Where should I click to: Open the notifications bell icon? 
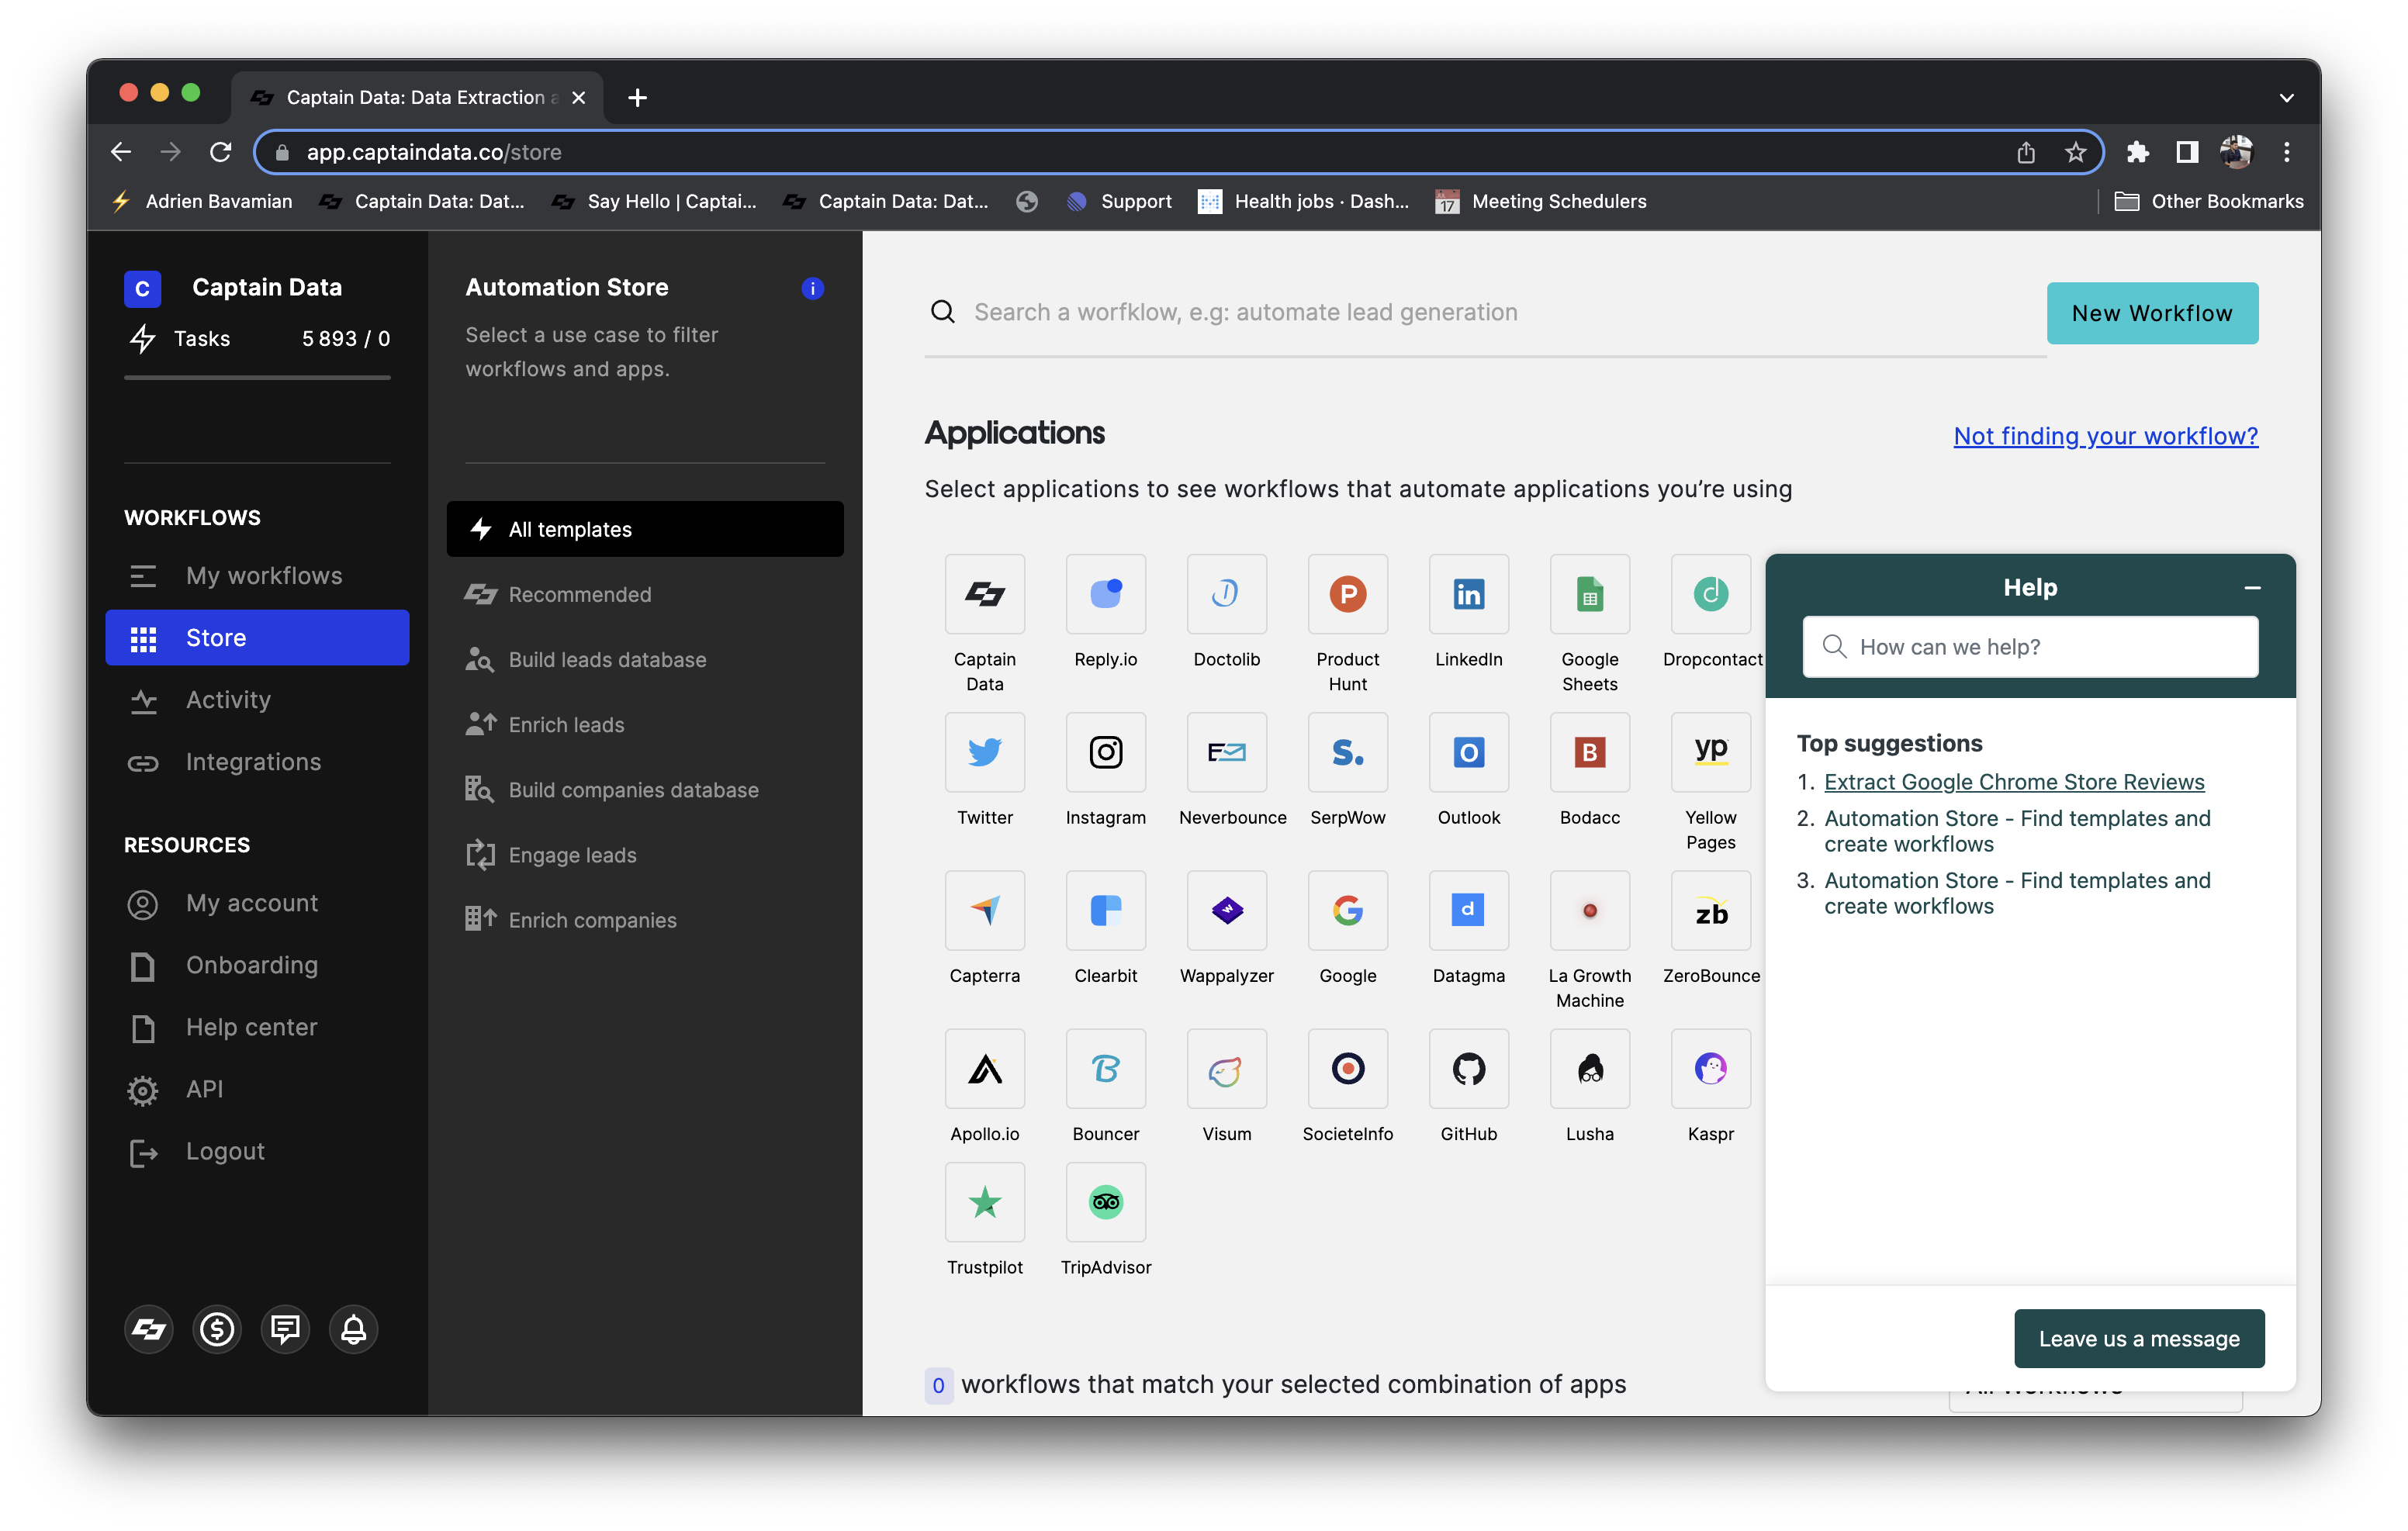point(353,1329)
